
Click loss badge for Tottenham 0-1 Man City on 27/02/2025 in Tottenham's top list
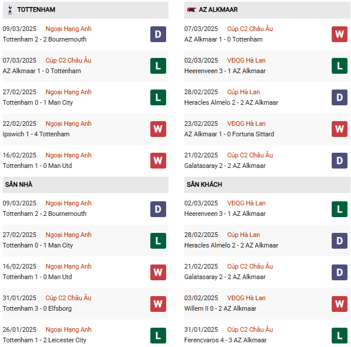tap(158, 97)
